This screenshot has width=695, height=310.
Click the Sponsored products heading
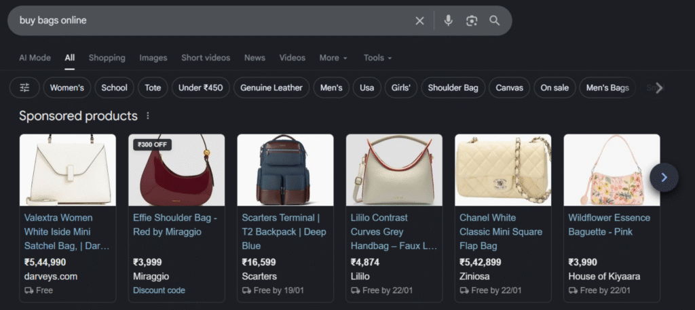[79, 116]
